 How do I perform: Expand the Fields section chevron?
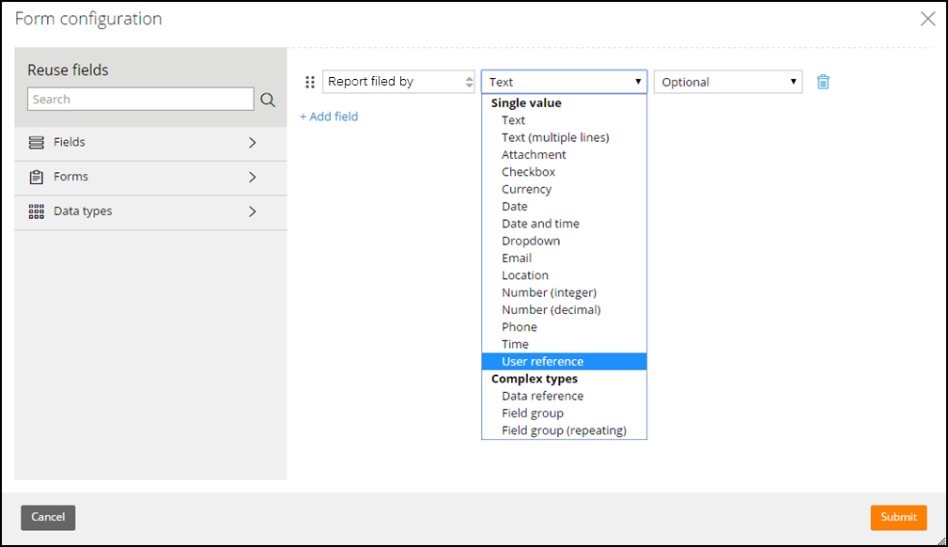(x=253, y=143)
